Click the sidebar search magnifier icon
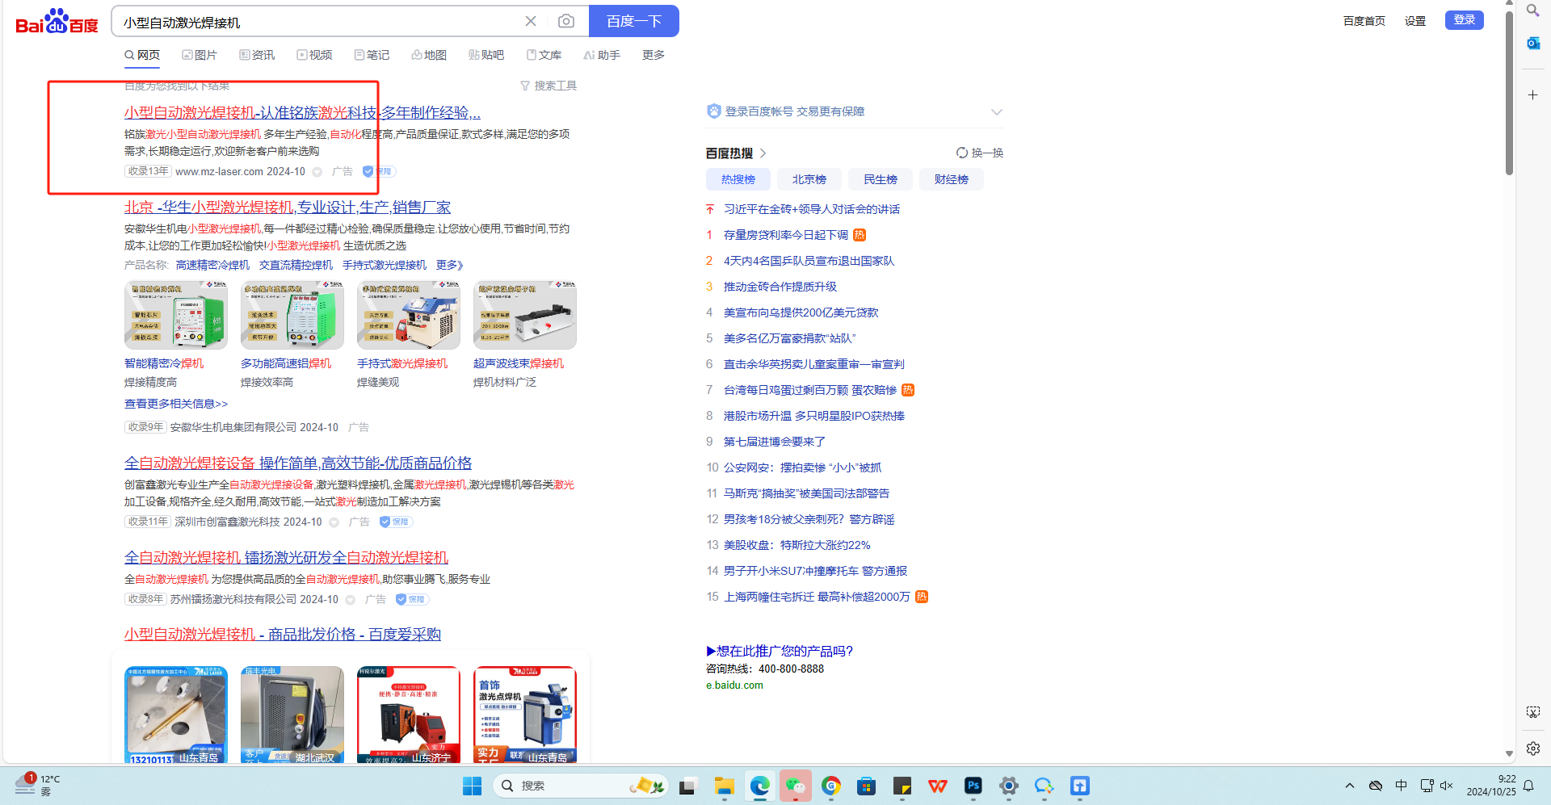Viewport: 1551px width, 805px height. click(1532, 11)
